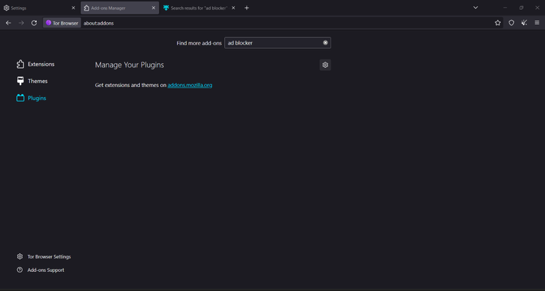Viewport: 545px width, 291px height.
Task: Open the Extensions category
Action: click(x=35, y=64)
